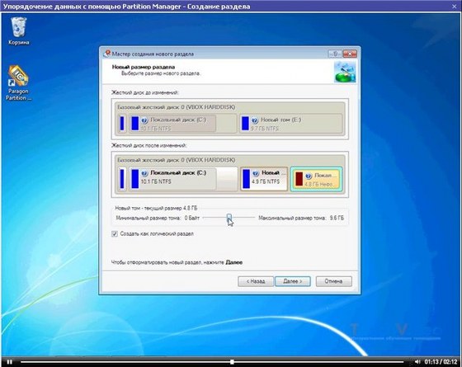
Task: Go back with the Назад button
Action: pos(256,281)
